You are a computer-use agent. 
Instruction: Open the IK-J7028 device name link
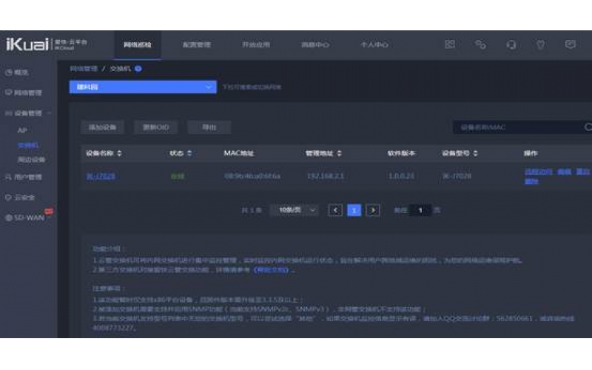(x=101, y=176)
